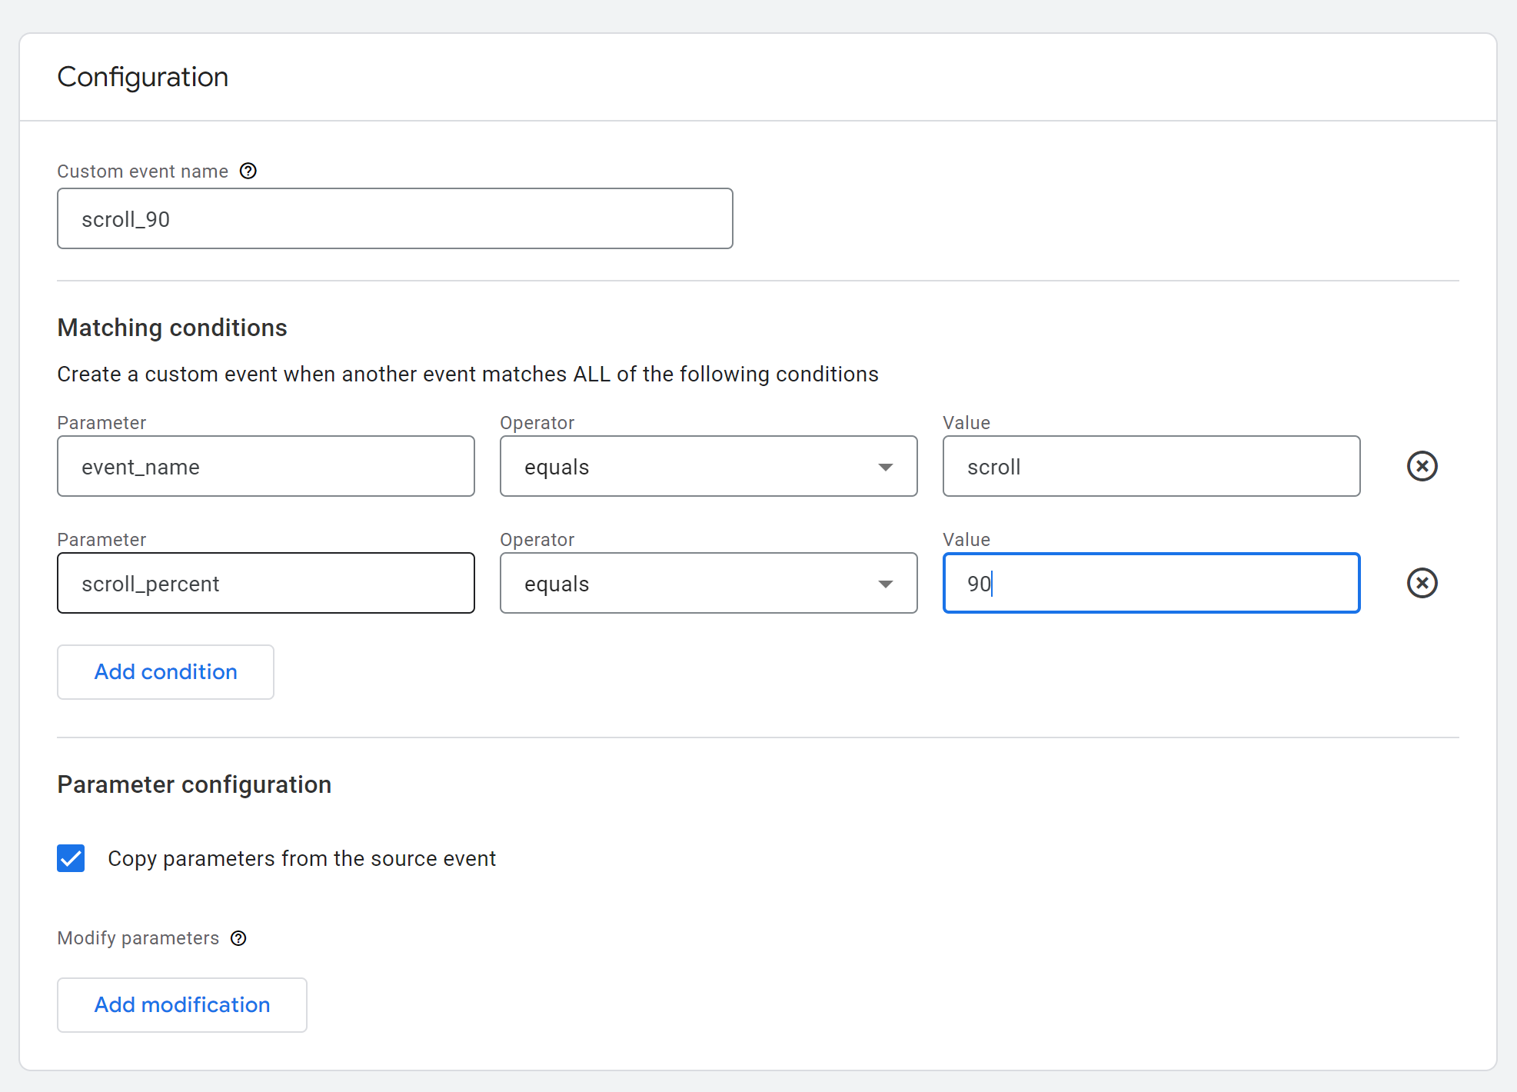The height and width of the screenshot is (1092, 1517).
Task: Click the Value field containing 90
Action: 1151,584
